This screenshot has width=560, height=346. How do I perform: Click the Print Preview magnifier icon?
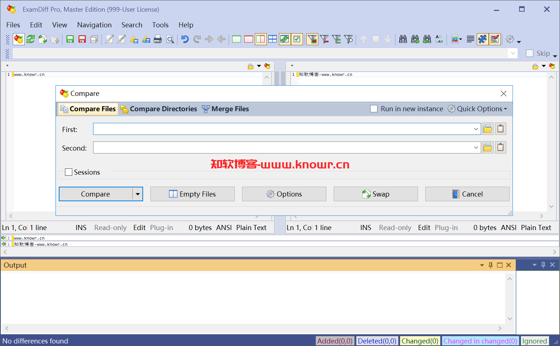tap(170, 39)
